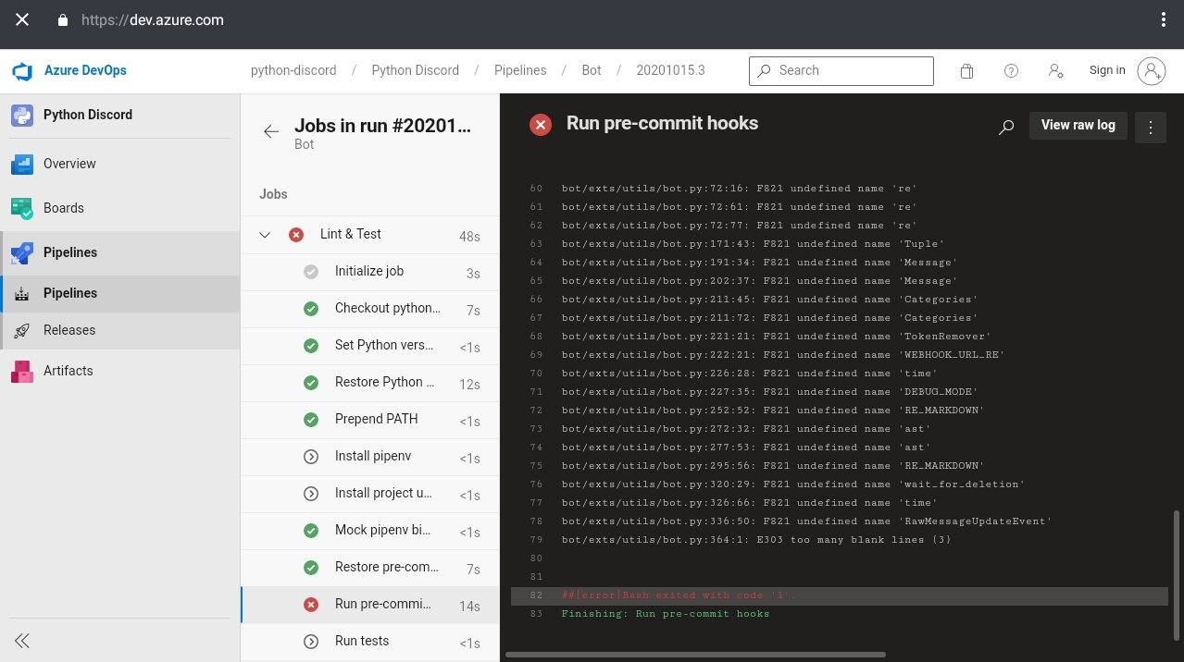The width and height of the screenshot is (1184, 662).
Task: Close the browser tab with X icon
Action: [x=22, y=19]
